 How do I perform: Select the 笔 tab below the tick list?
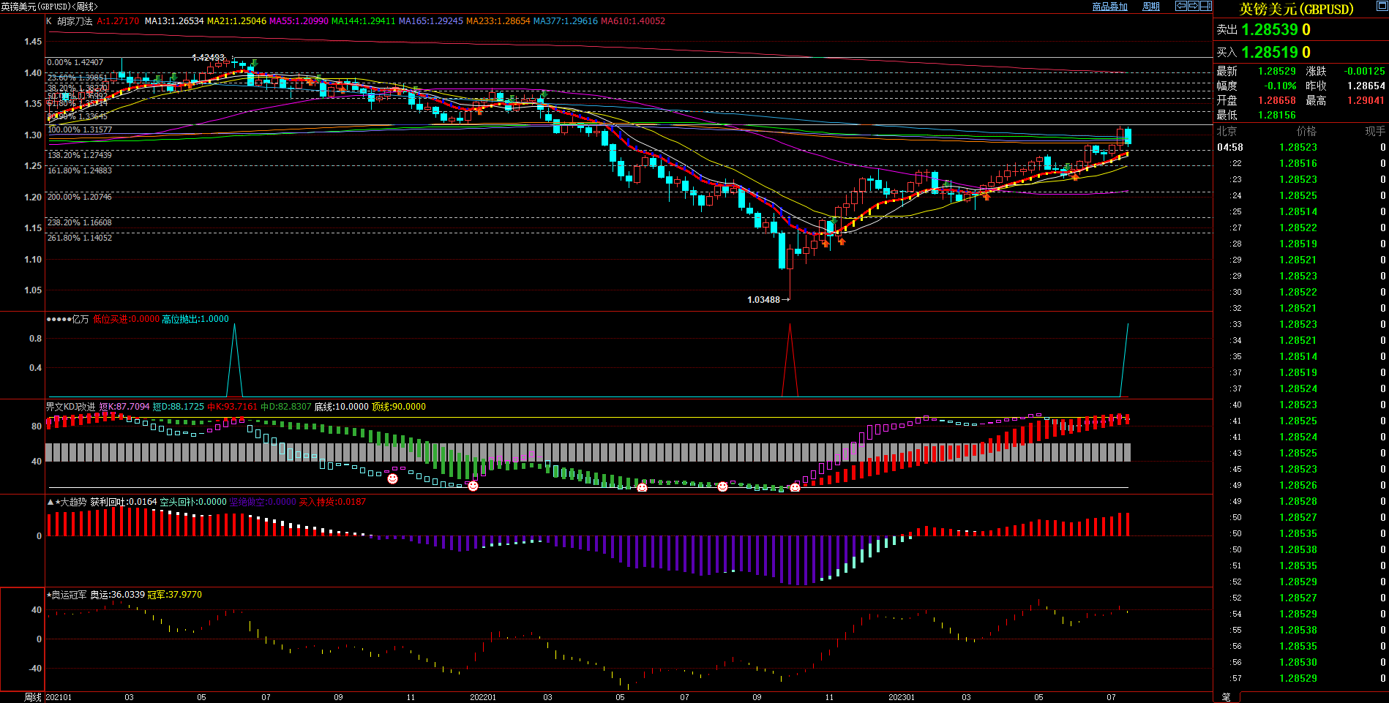1227,697
